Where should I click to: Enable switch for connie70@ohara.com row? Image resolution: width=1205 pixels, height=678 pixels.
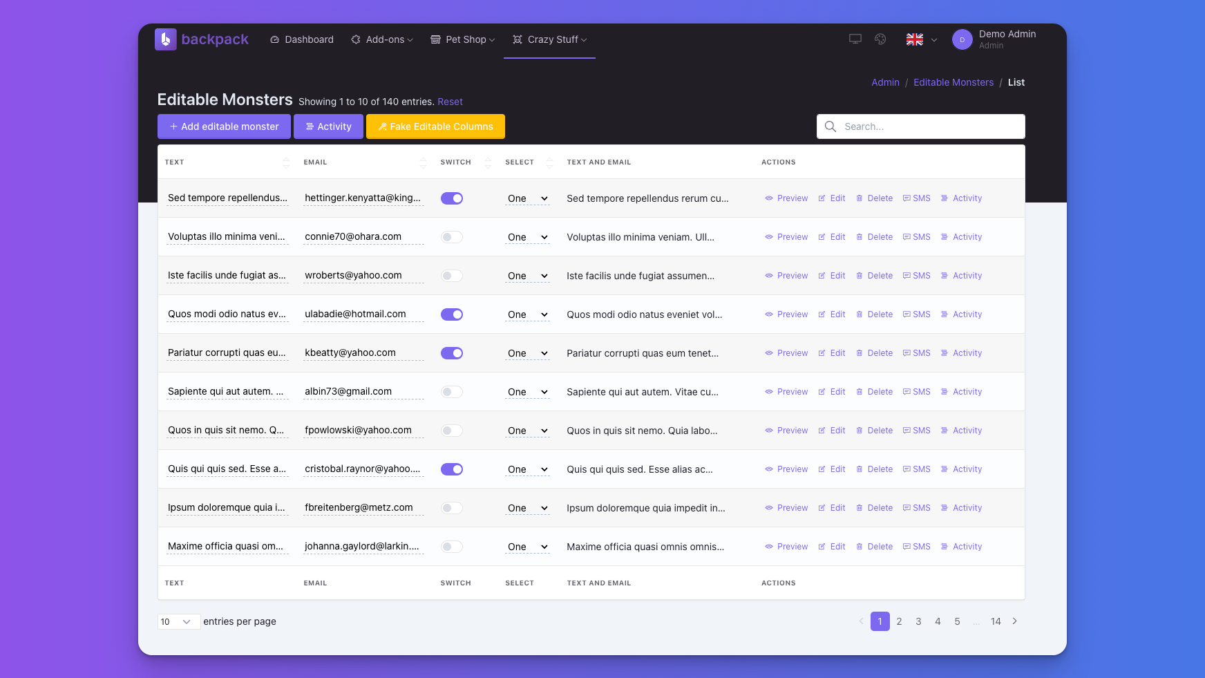click(x=452, y=237)
